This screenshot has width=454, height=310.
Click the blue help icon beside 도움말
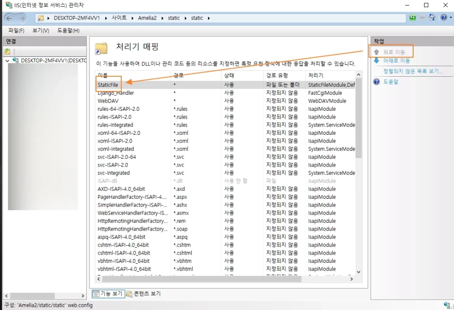click(376, 82)
